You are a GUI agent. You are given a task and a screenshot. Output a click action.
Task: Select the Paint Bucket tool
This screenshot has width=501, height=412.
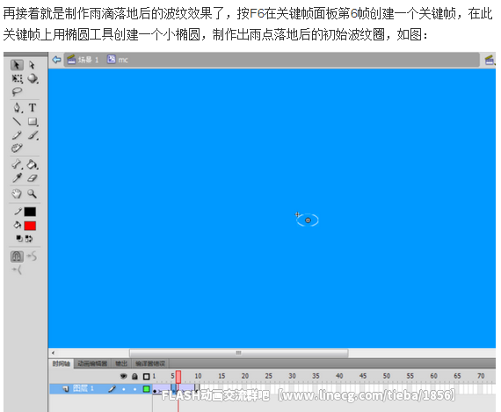pos(33,164)
